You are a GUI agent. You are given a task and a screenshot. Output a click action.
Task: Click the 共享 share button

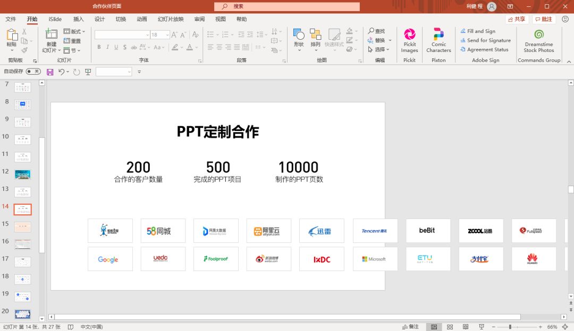tap(517, 19)
